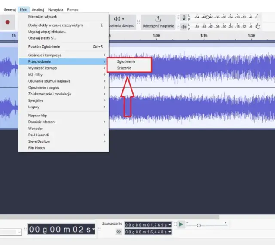Click the recording level meter slider knob
This screenshot has width=275, height=245.
pyautogui.click(x=208, y=17)
